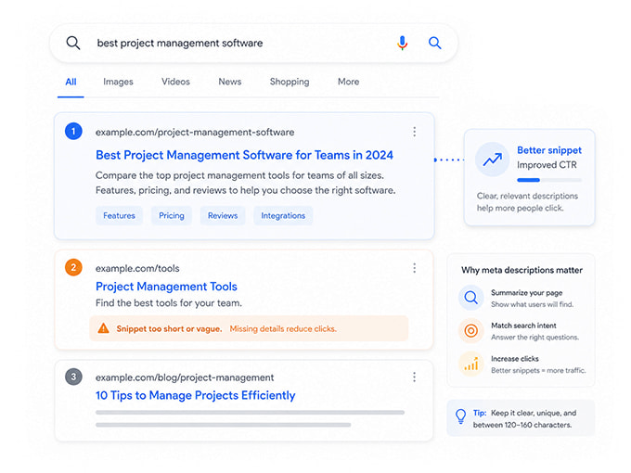Click the Improved CTR label
This screenshot has width=631, height=473.
[547, 165]
